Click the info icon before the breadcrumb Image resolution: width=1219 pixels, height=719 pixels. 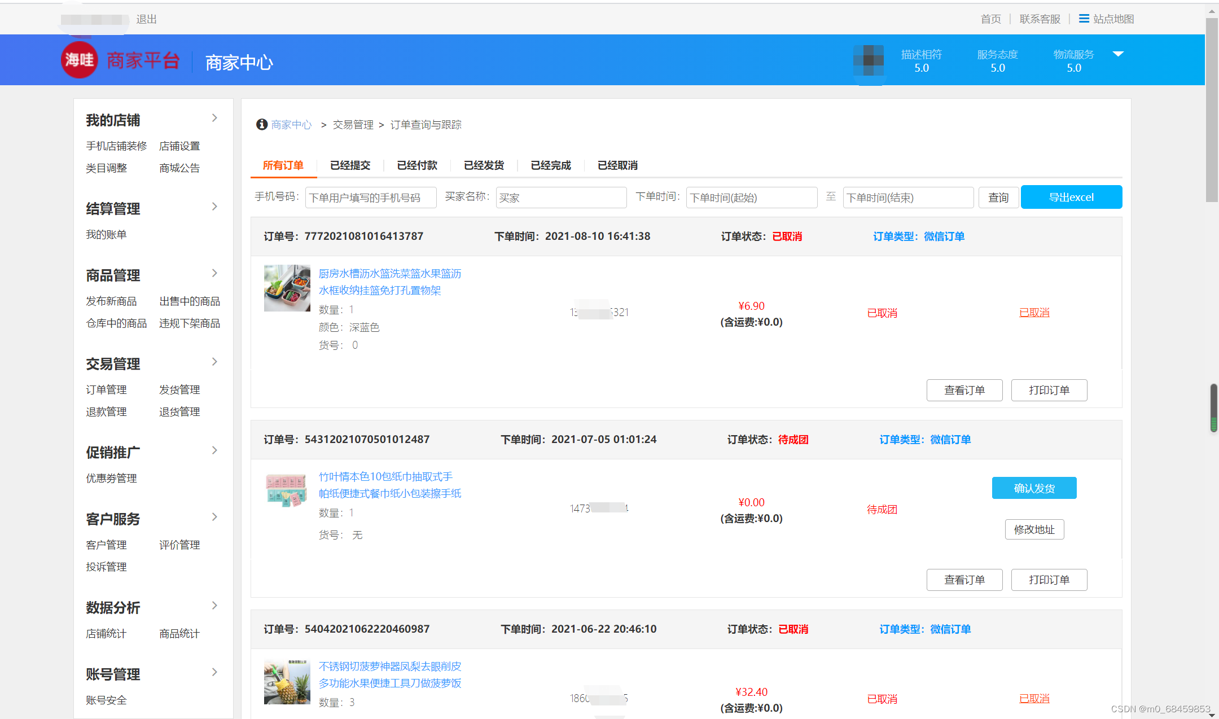261,125
